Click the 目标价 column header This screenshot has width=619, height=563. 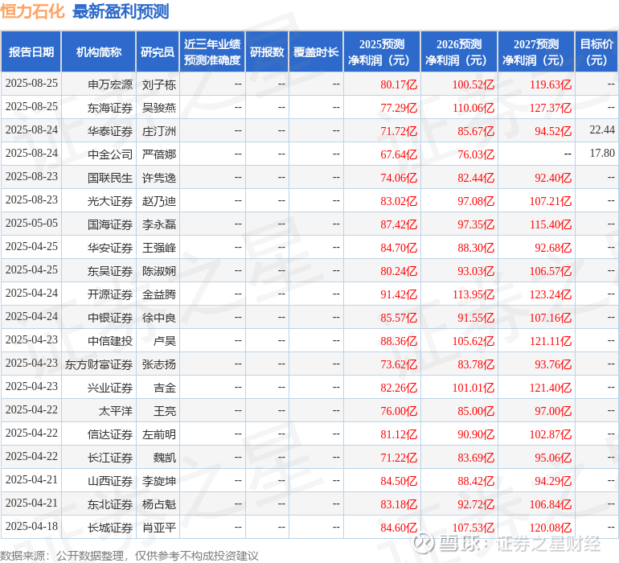596,51
